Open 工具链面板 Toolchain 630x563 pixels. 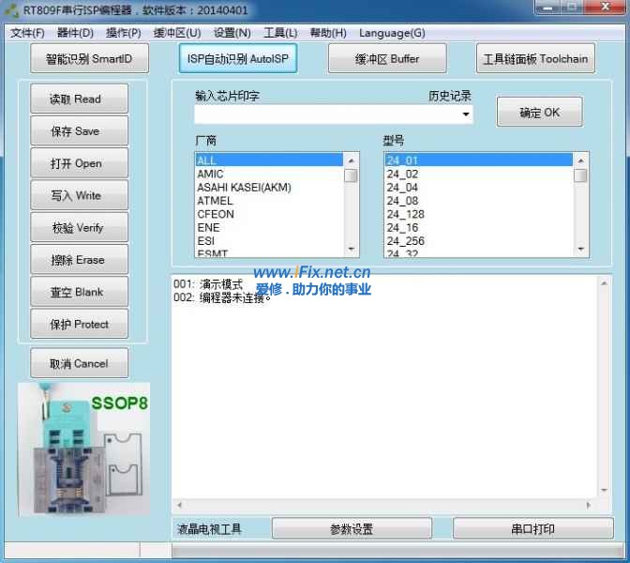(535, 58)
